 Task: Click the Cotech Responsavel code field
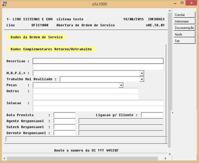click(65, 127)
